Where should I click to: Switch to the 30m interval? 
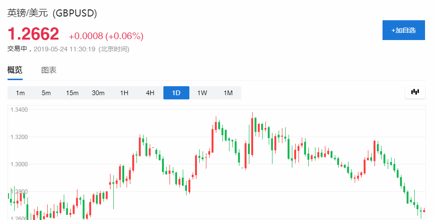click(98, 93)
